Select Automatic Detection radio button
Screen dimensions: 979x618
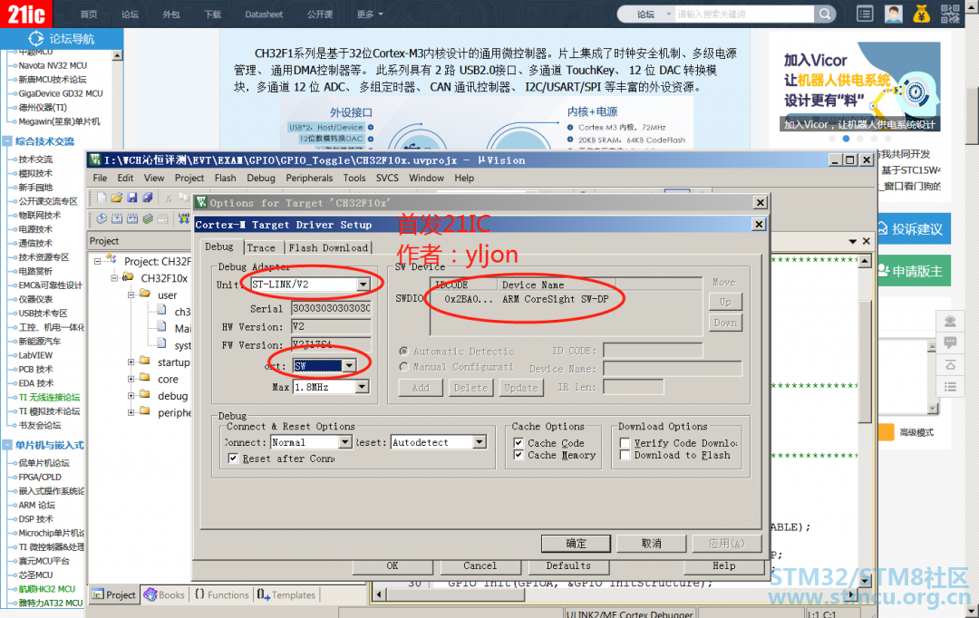tap(404, 352)
